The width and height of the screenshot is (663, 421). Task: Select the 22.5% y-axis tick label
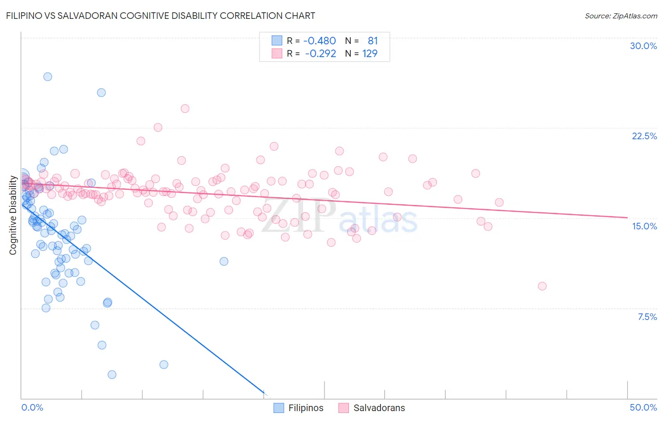(644, 136)
